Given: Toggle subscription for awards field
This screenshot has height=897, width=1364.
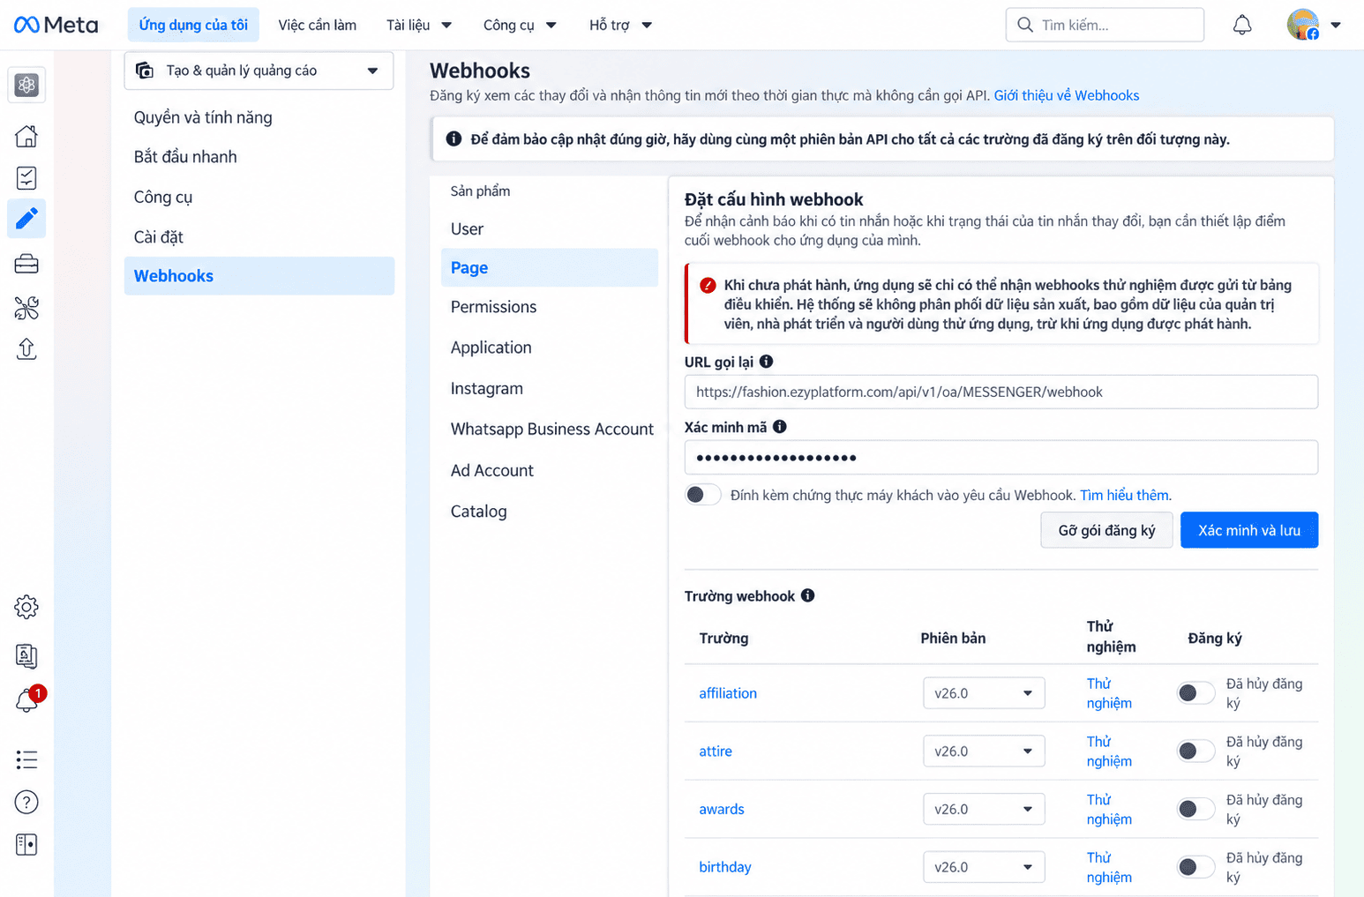Looking at the screenshot, I should coord(1195,809).
